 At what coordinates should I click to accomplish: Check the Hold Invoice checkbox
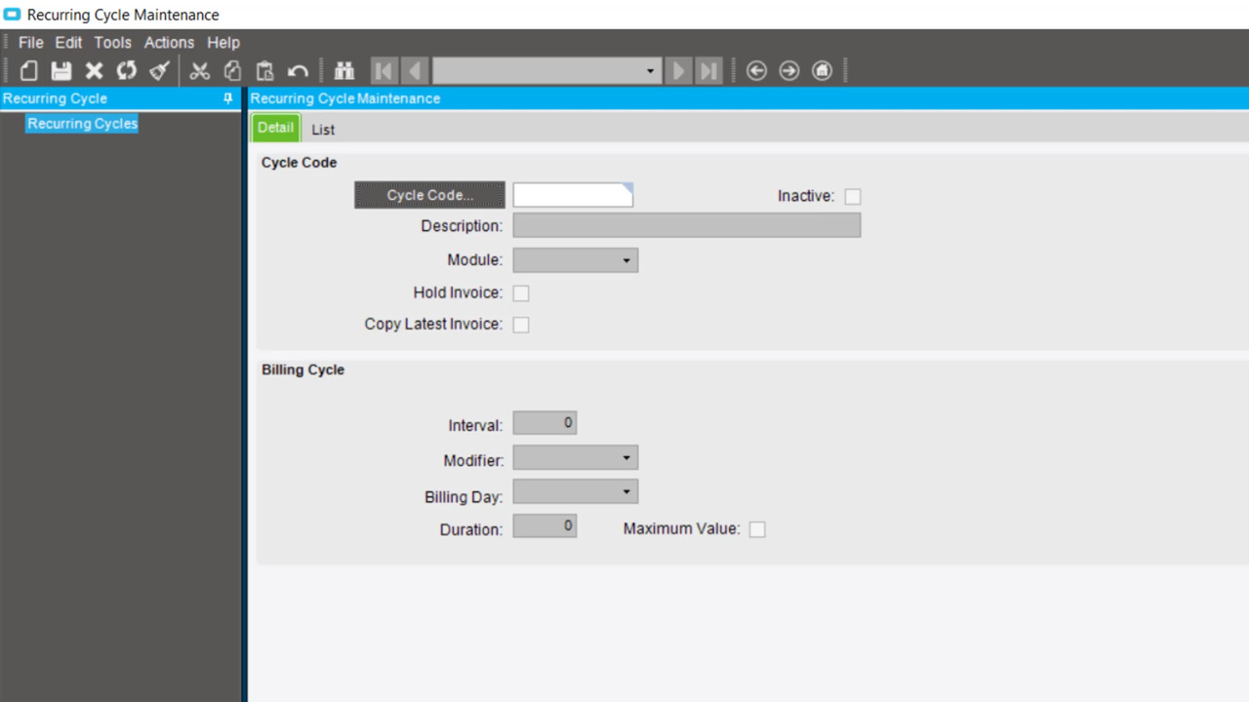coord(521,292)
